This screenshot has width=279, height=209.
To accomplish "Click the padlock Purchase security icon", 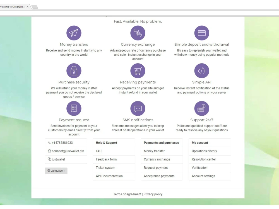I will pos(74,71).
